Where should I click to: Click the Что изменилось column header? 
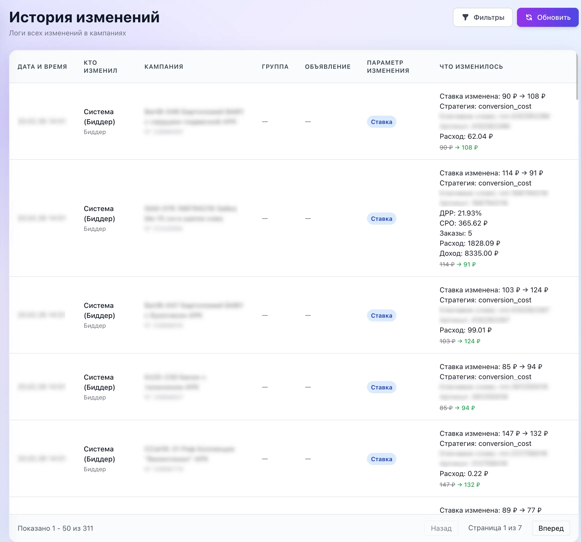click(x=471, y=66)
